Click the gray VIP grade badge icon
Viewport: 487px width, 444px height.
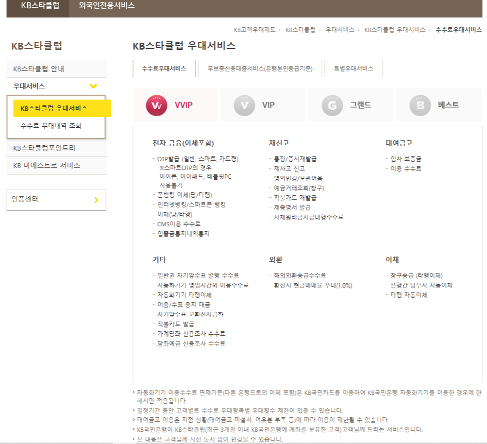click(x=244, y=105)
